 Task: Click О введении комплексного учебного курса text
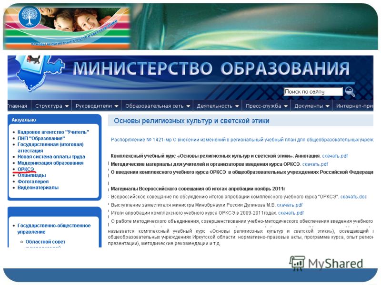point(242,172)
